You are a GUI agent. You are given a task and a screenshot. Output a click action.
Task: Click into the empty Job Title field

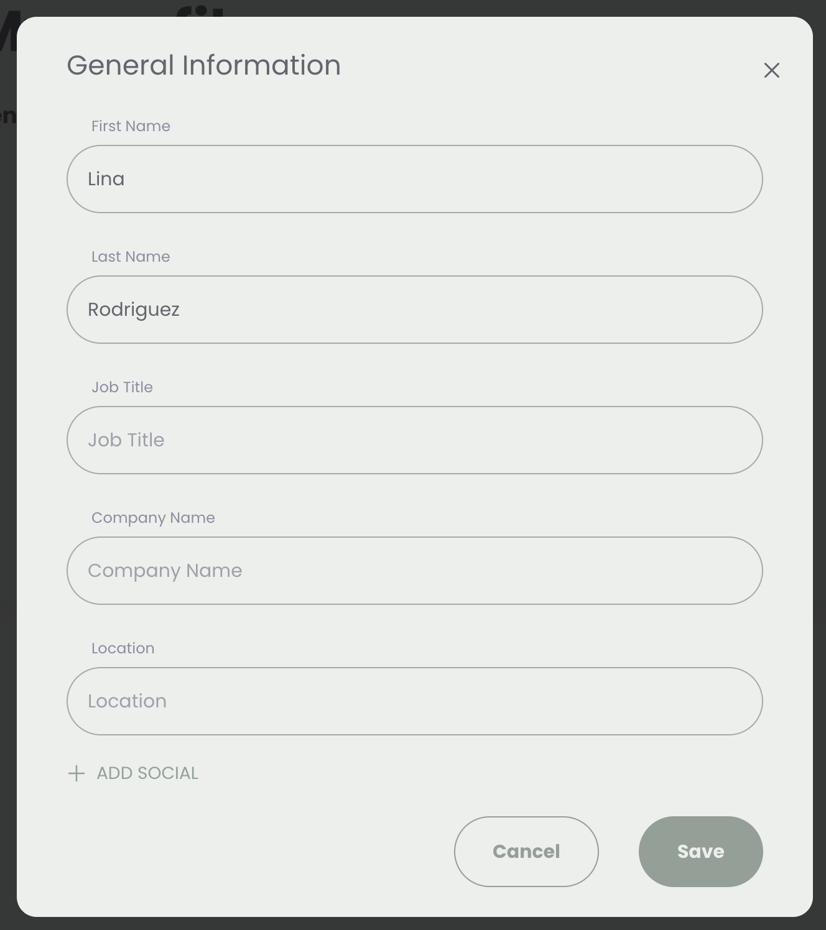pos(415,440)
